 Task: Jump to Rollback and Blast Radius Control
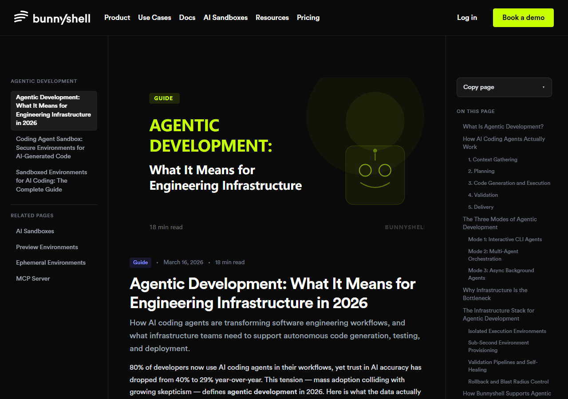pos(509,382)
